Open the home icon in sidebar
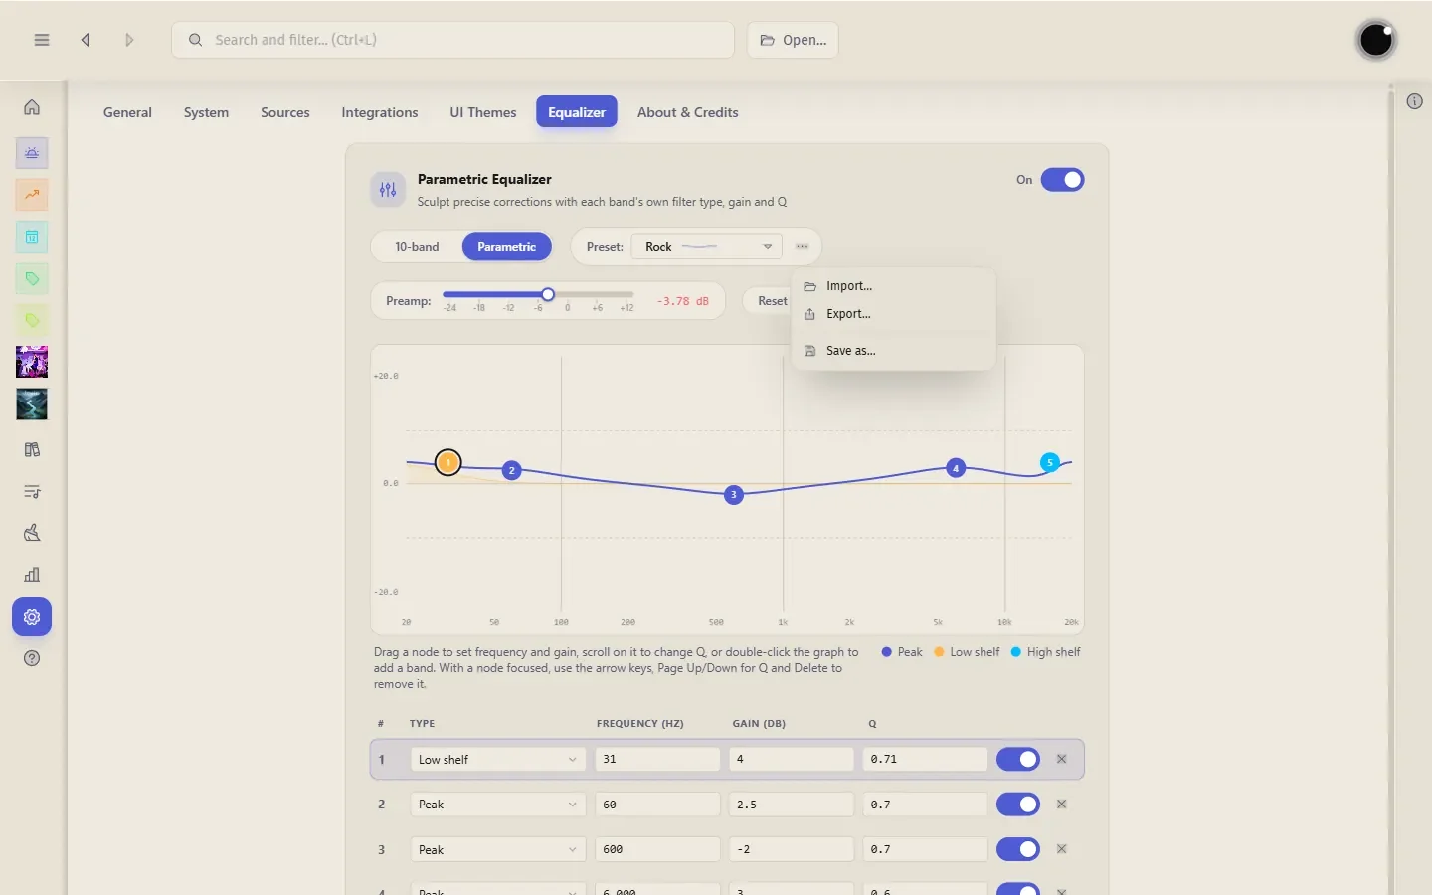Screen dimensions: 1432x895 click(x=32, y=107)
